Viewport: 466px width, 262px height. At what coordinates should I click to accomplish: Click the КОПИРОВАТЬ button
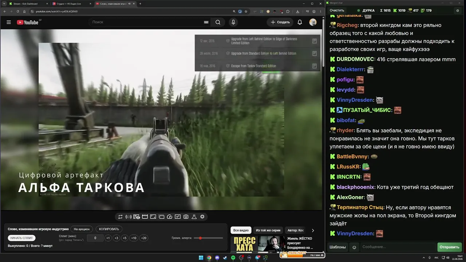point(109,229)
